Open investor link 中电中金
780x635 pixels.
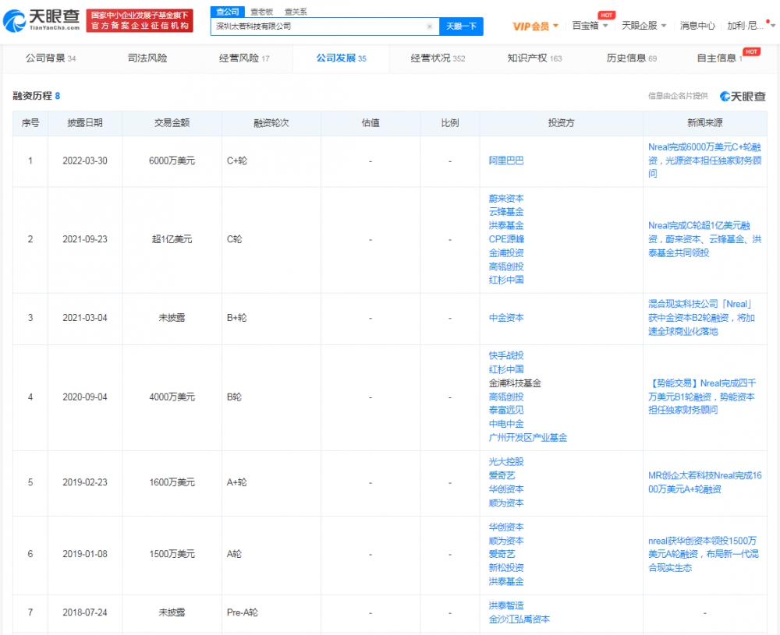(506, 424)
